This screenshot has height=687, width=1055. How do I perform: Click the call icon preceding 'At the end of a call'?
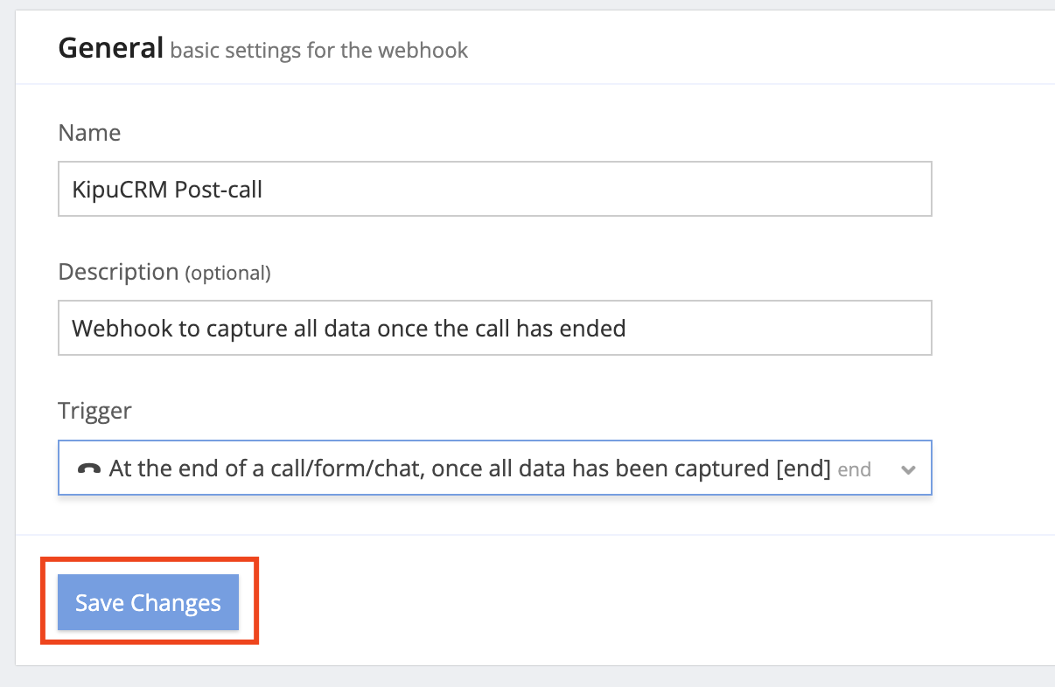point(89,468)
